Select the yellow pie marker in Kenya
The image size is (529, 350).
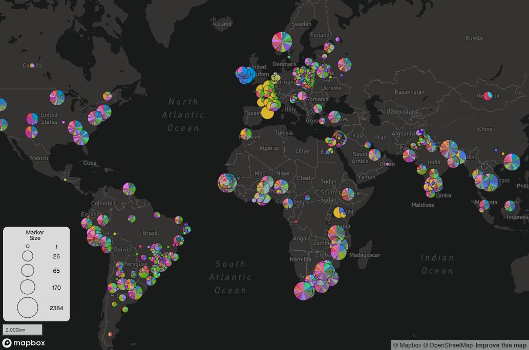338,212
